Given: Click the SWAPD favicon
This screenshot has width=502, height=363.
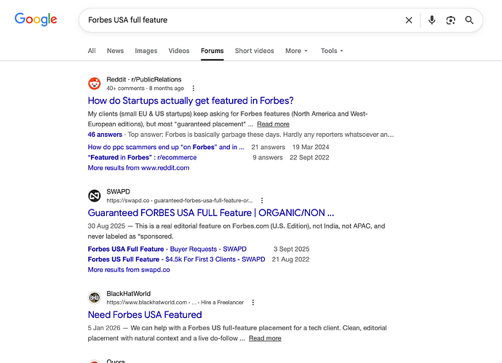Looking at the screenshot, I should click(x=95, y=196).
